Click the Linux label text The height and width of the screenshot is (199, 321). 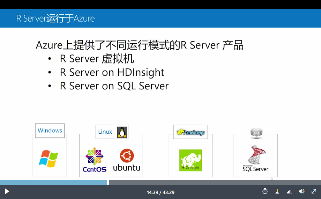point(105,132)
